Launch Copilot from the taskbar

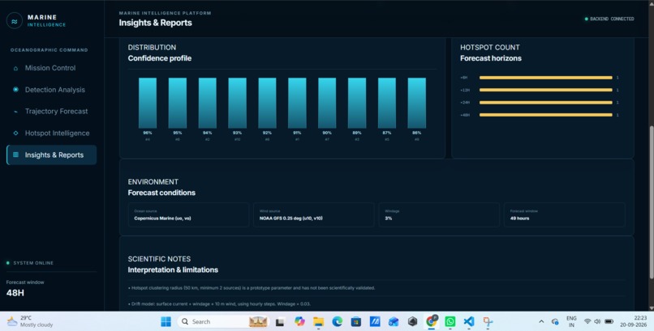[299, 321]
